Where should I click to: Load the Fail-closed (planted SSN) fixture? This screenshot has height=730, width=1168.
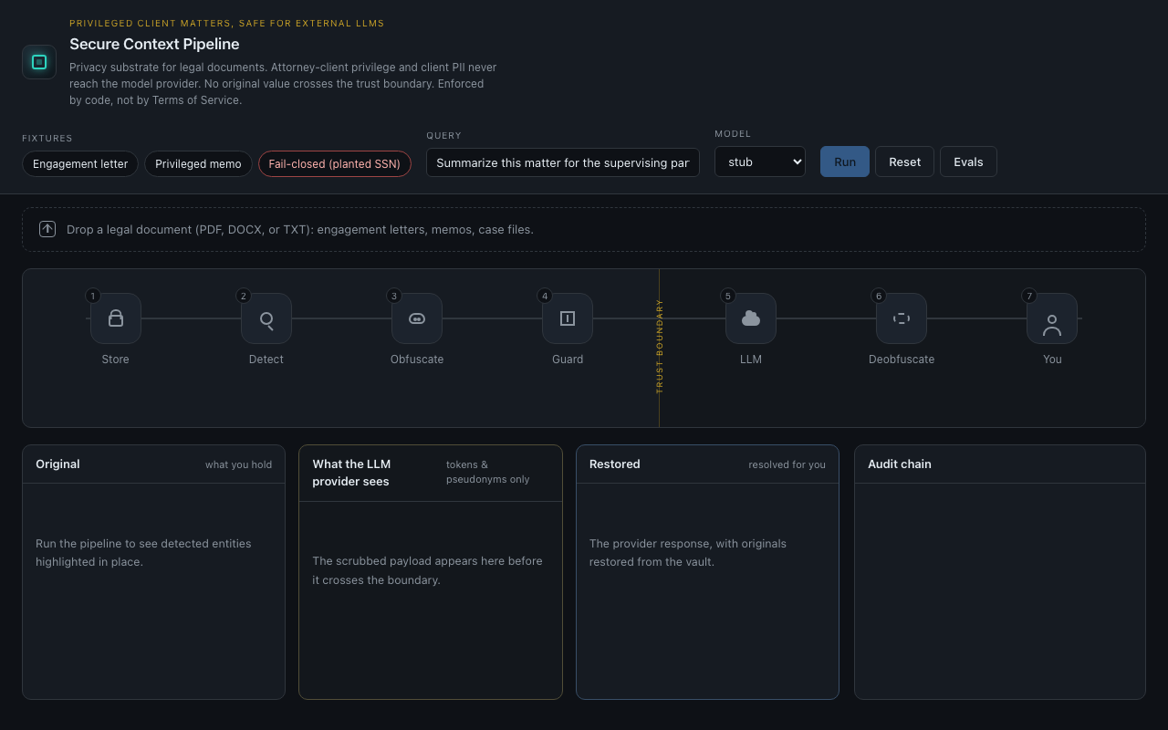[335, 163]
